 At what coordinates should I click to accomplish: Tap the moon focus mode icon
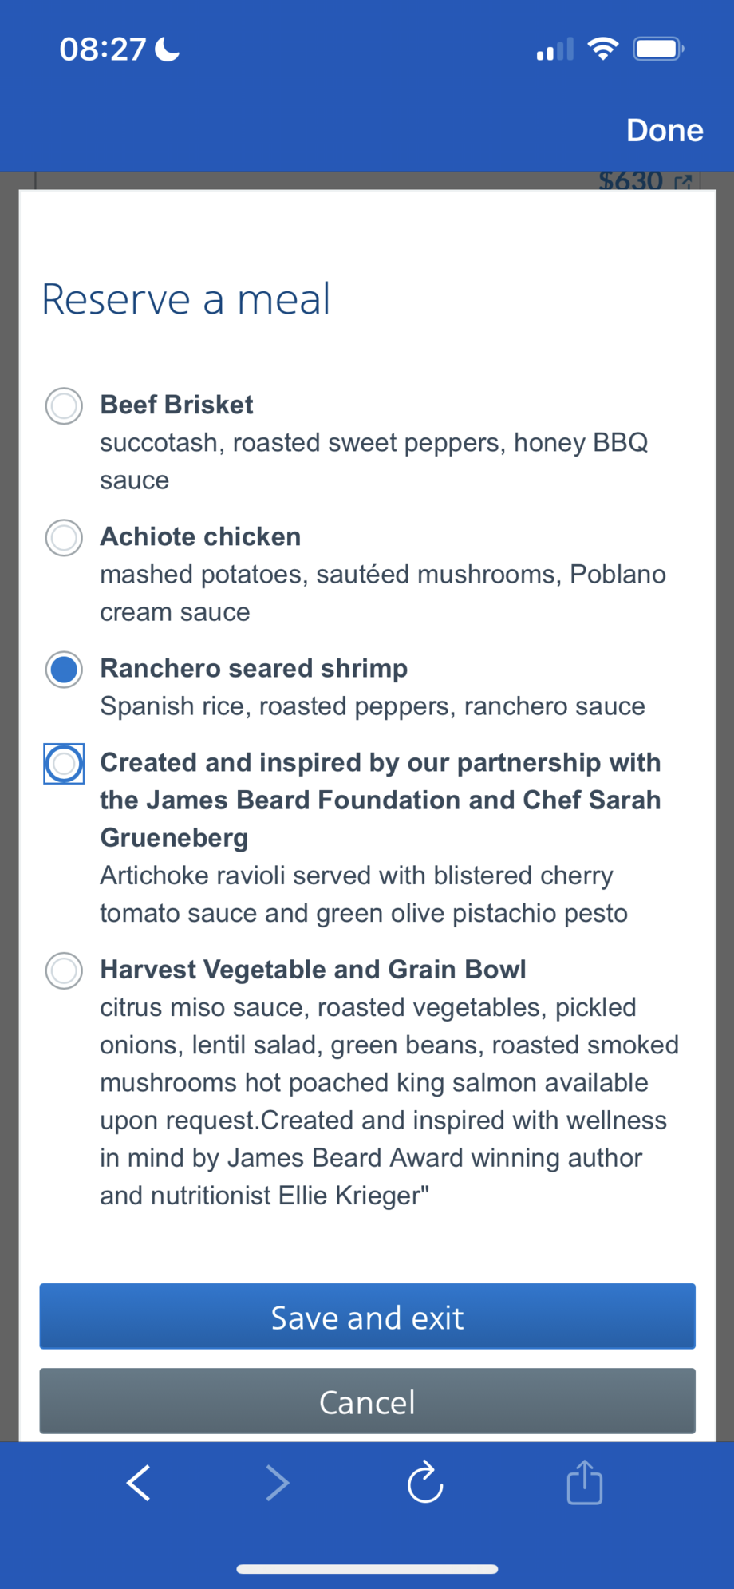tap(167, 49)
